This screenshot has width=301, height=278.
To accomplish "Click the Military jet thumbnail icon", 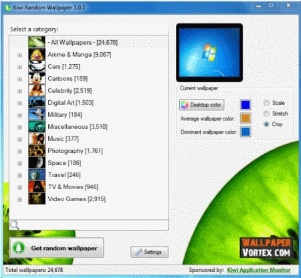I will click(37, 114).
